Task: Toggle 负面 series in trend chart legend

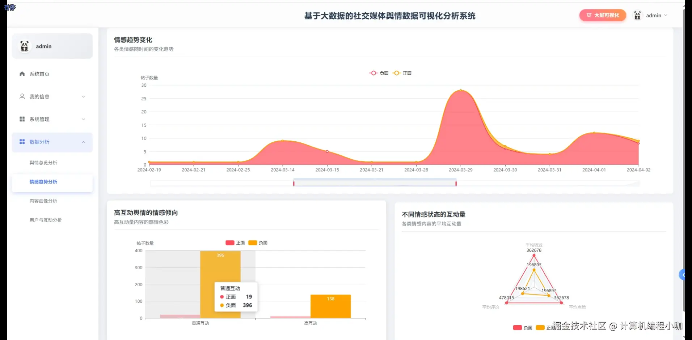Action: pos(379,73)
